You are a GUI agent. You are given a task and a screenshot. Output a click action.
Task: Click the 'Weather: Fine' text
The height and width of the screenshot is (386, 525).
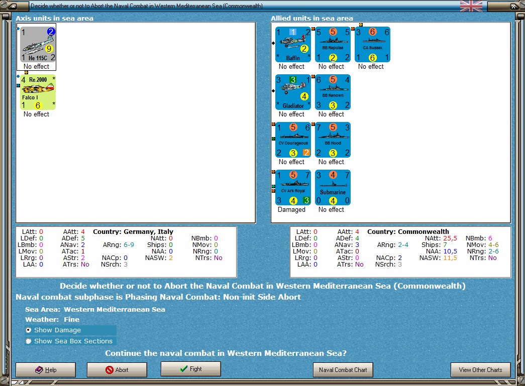click(x=52, y=319)
